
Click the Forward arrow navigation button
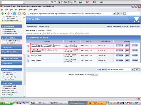coord(9,14)
